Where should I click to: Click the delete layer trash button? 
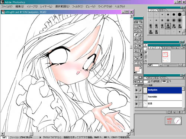pos(180,112)
